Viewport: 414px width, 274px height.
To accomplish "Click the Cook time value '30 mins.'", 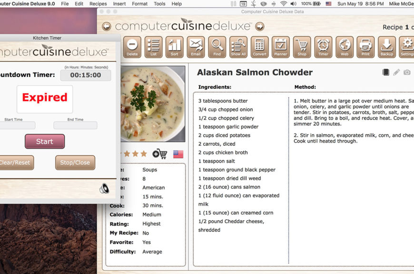I will click(153, 206).
